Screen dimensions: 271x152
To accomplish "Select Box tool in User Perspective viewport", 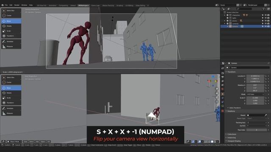I will click(11, 78).
